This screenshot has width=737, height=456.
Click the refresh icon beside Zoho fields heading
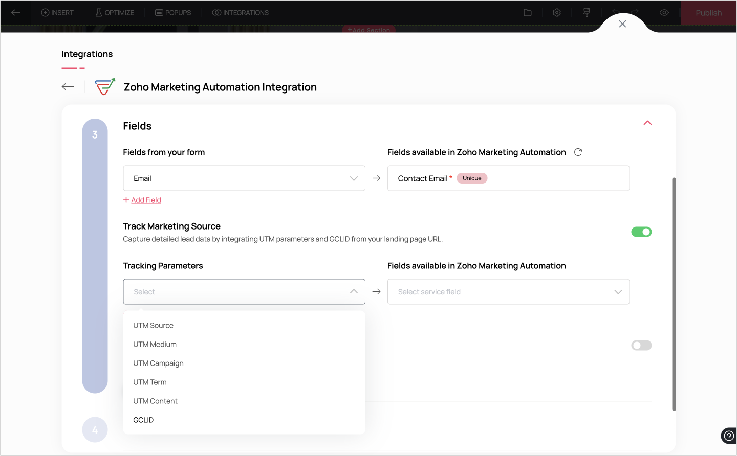[578, 152]
